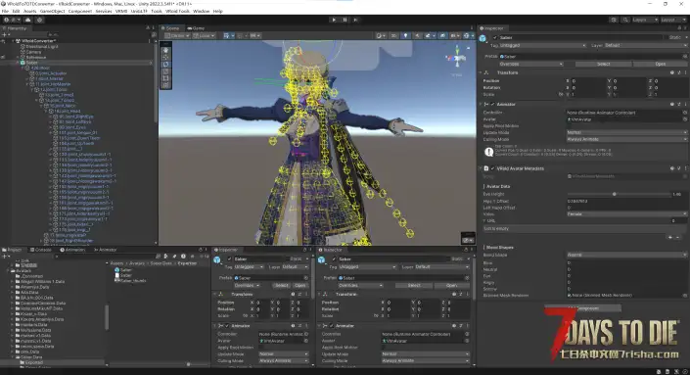Collapse the VRoidConverter scene in Hierarchy
690x375 pixels.
click(13, 41)
